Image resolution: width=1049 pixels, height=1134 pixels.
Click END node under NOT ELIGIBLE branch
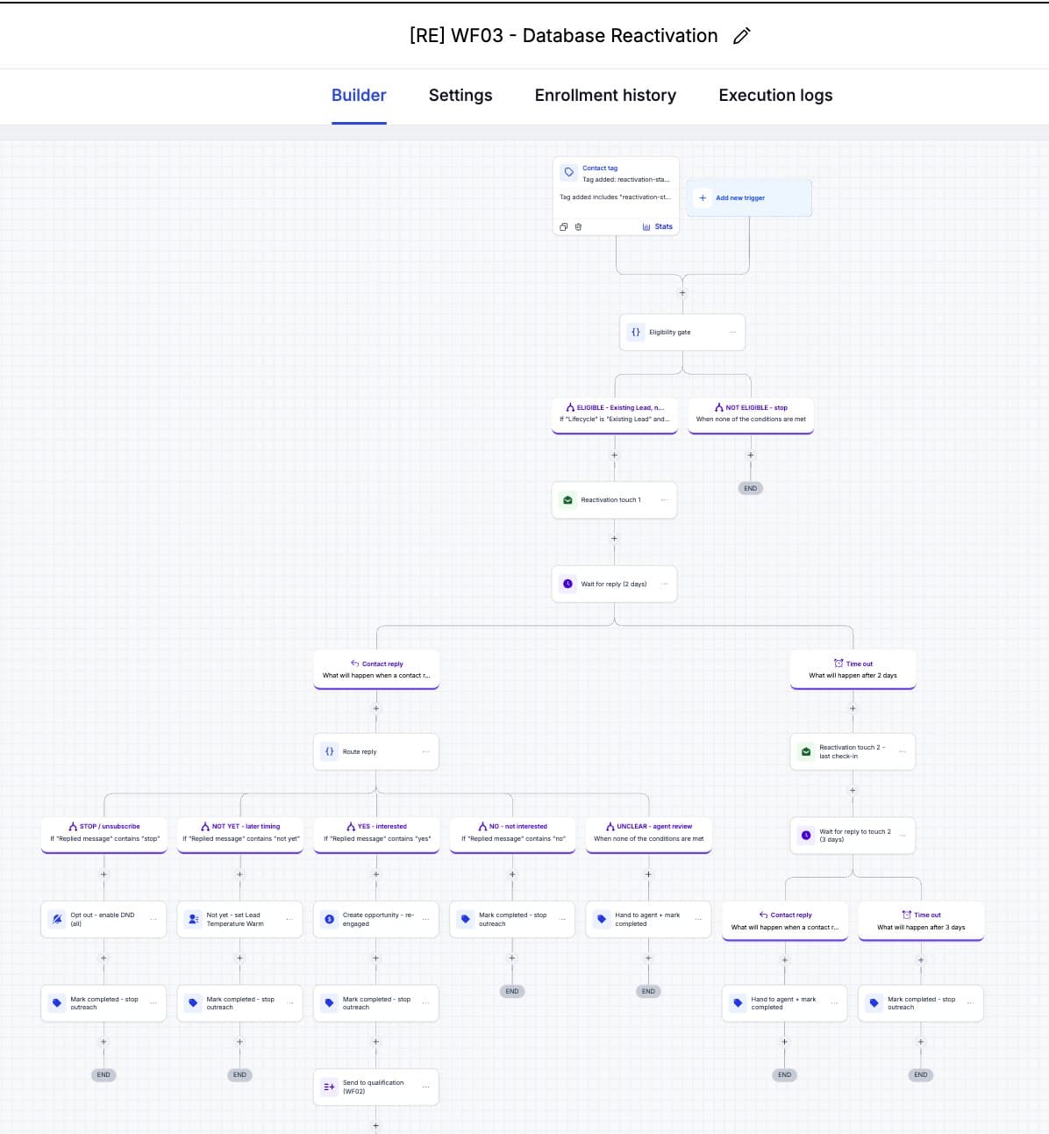point(750,488)
